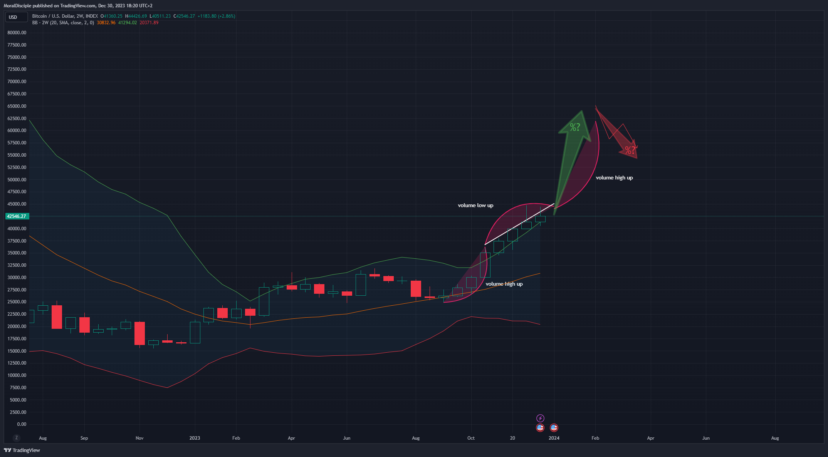Click the high value H44426.69

tap(136, 16)
